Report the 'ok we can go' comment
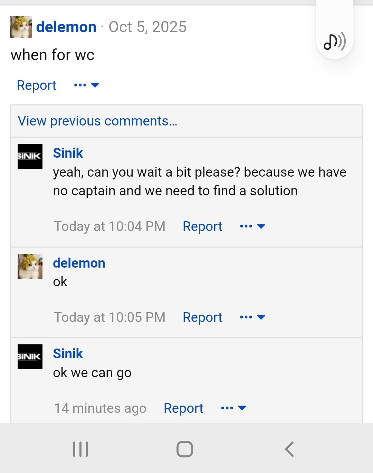This screenshot has width=373, height=473. tap(183, 408)
